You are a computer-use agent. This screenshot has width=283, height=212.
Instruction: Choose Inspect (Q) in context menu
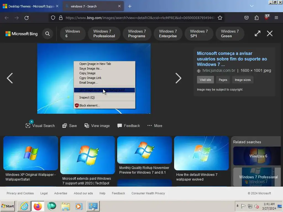tap(104, 97)
